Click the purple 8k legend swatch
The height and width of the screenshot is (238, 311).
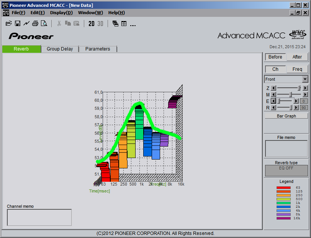[283, 214]
